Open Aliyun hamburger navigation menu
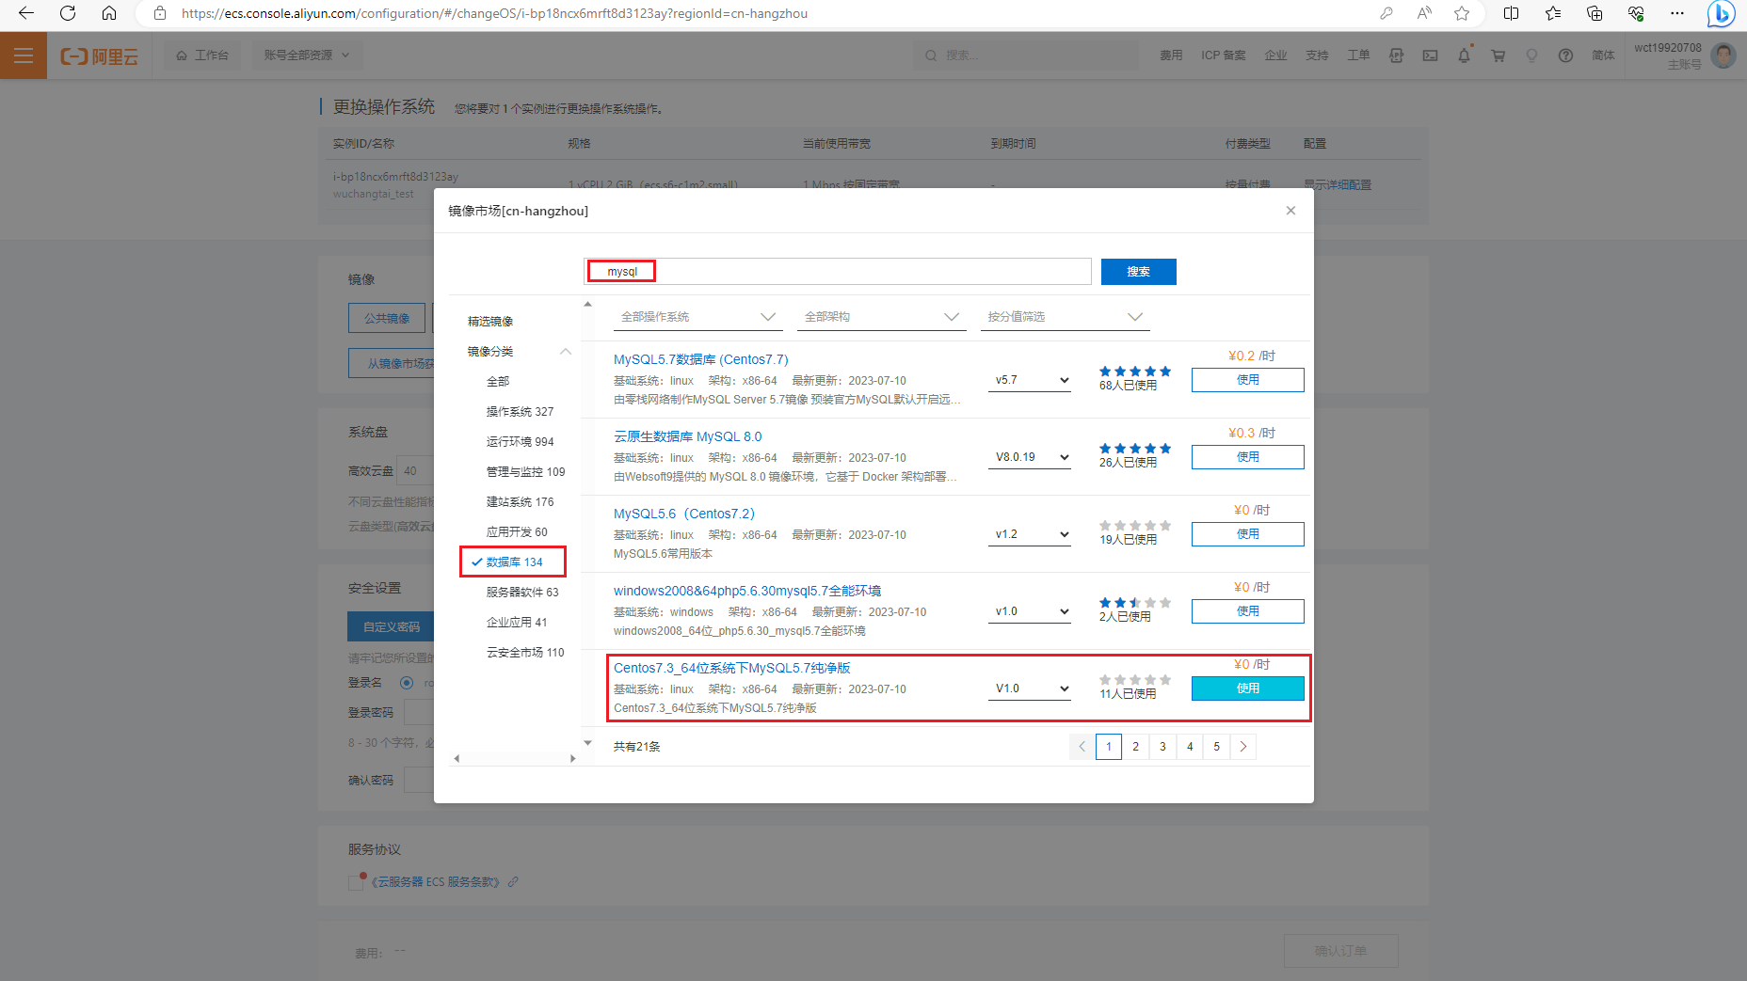 (x=24, y=55)
